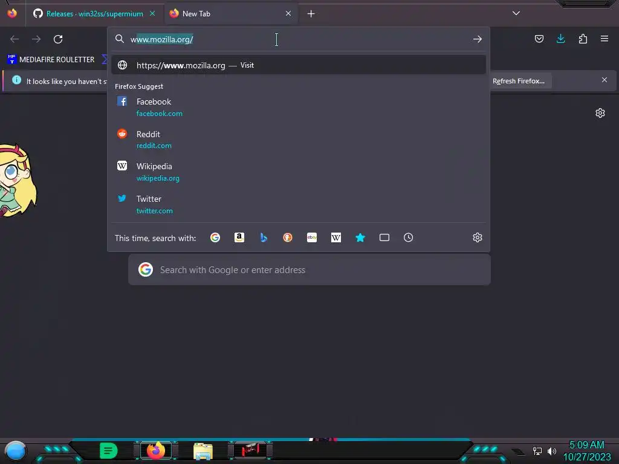Select the Facebook suggestion

[299, 107]
